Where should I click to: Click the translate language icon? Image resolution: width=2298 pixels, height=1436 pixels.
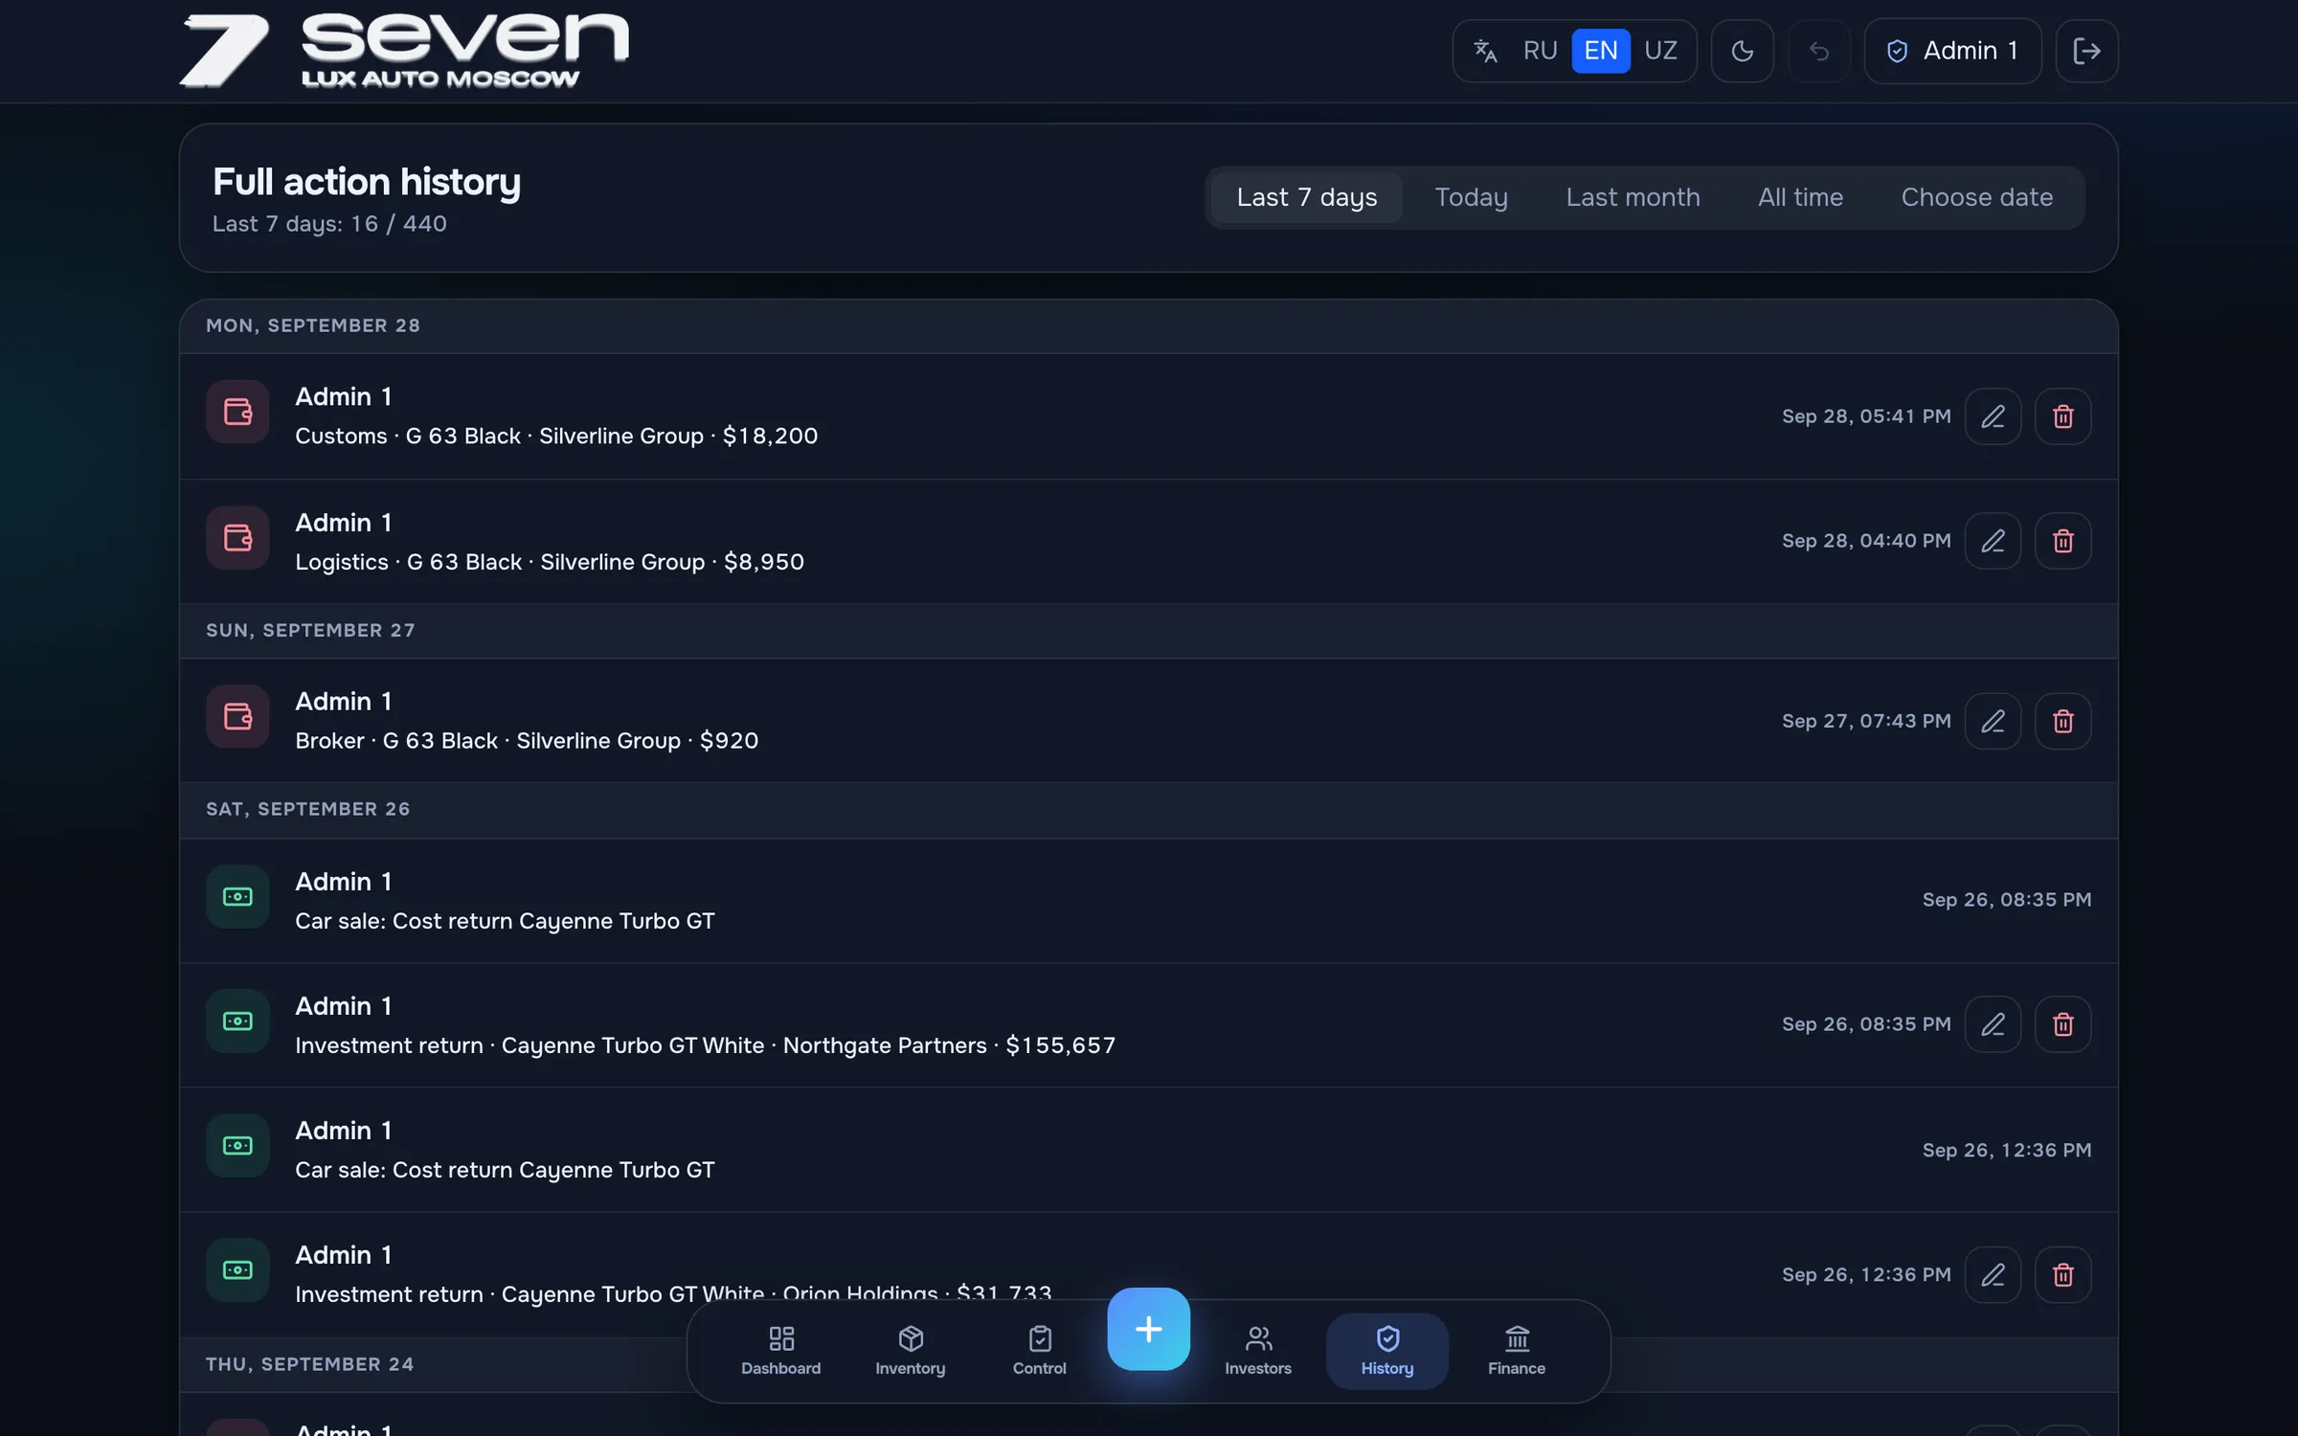pyautogui.click(x=1485, y=51)
